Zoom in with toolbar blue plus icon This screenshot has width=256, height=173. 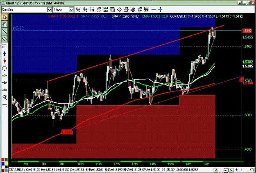[x=160, y=10]
